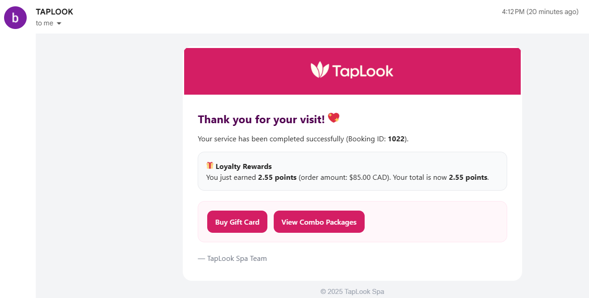Click the bold '2.55 points' total text

[x=468, y=178]
